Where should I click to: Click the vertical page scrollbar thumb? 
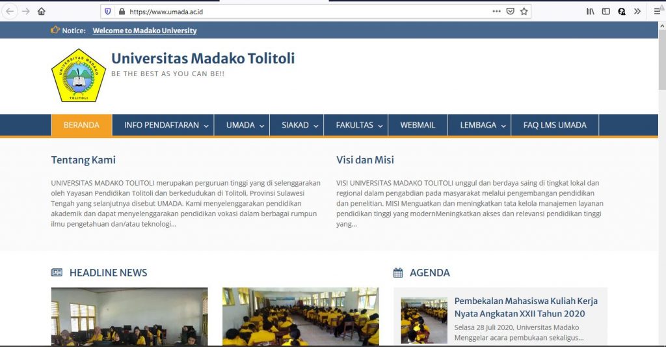(x=661, y=61)
